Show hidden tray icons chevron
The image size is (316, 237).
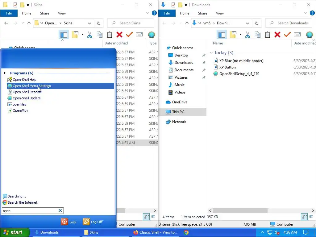[x=262, y=233]
